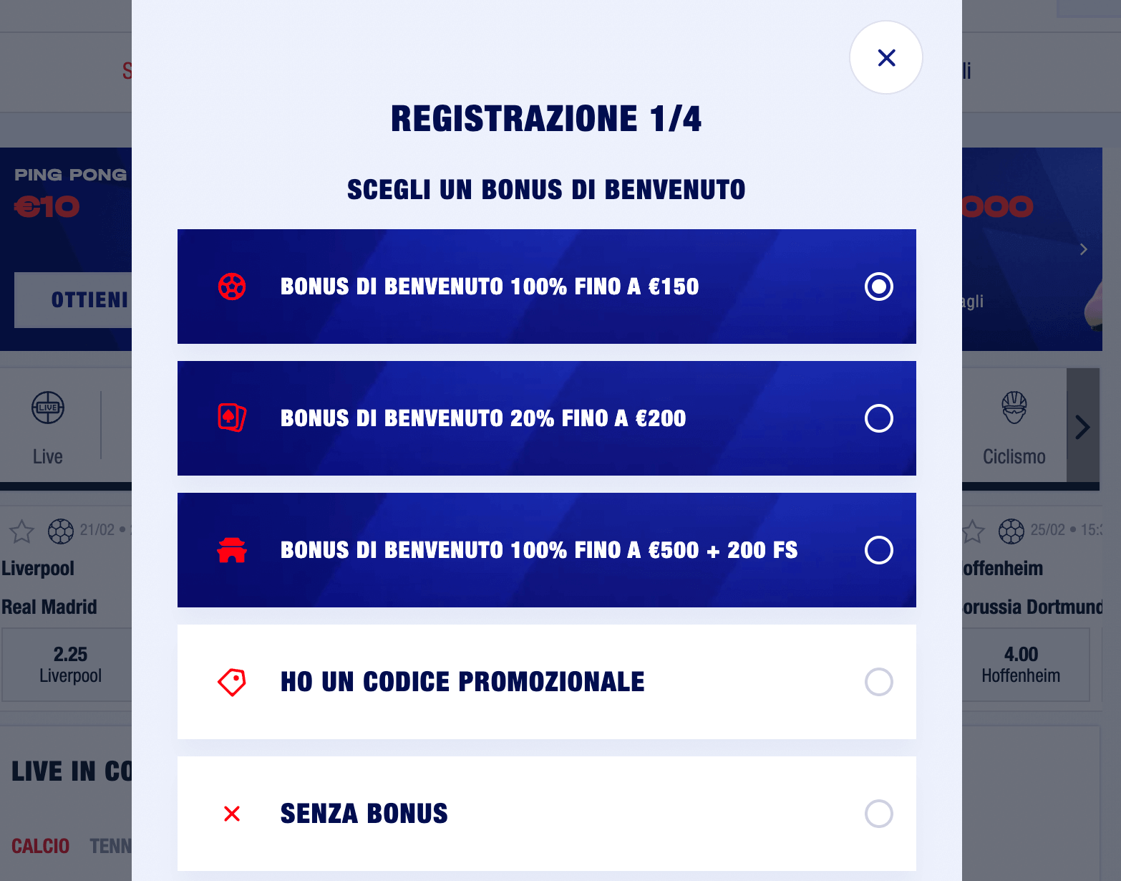Choose Ho Un Codice Promozionale option
The height and width of the screenshot is (881, 1121).
click(x=879, y=681)
